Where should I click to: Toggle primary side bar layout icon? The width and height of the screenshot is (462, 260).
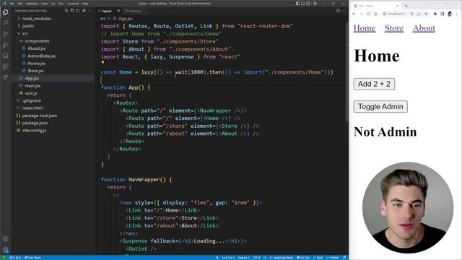pyautogui.click(x=298, y=3)
